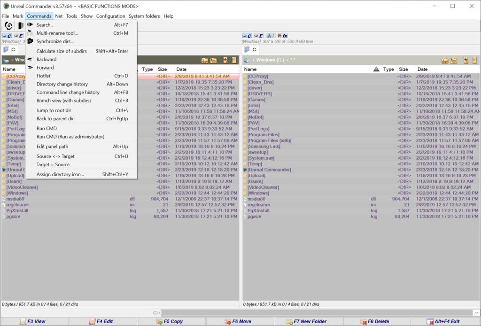This screenshot has height=326, width=481.
Task: Open Command line change history
Action: (x=81, y=93)
